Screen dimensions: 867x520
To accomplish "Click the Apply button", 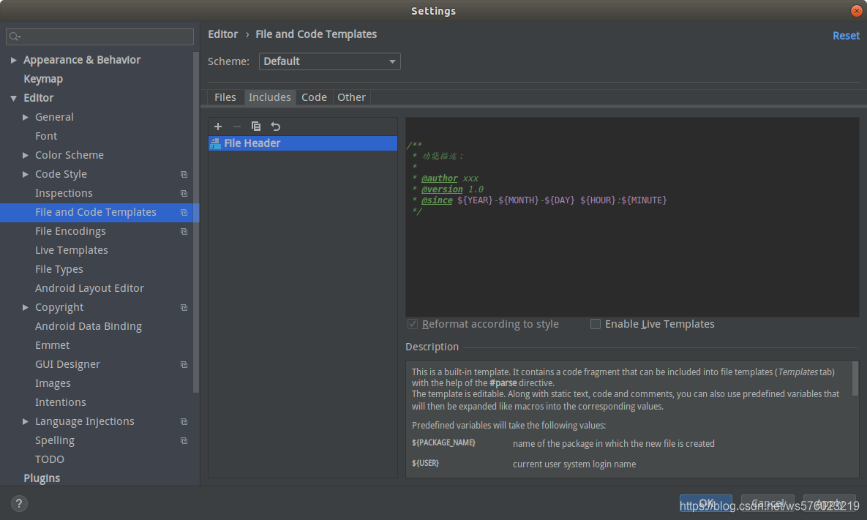I will click(830, 503).
